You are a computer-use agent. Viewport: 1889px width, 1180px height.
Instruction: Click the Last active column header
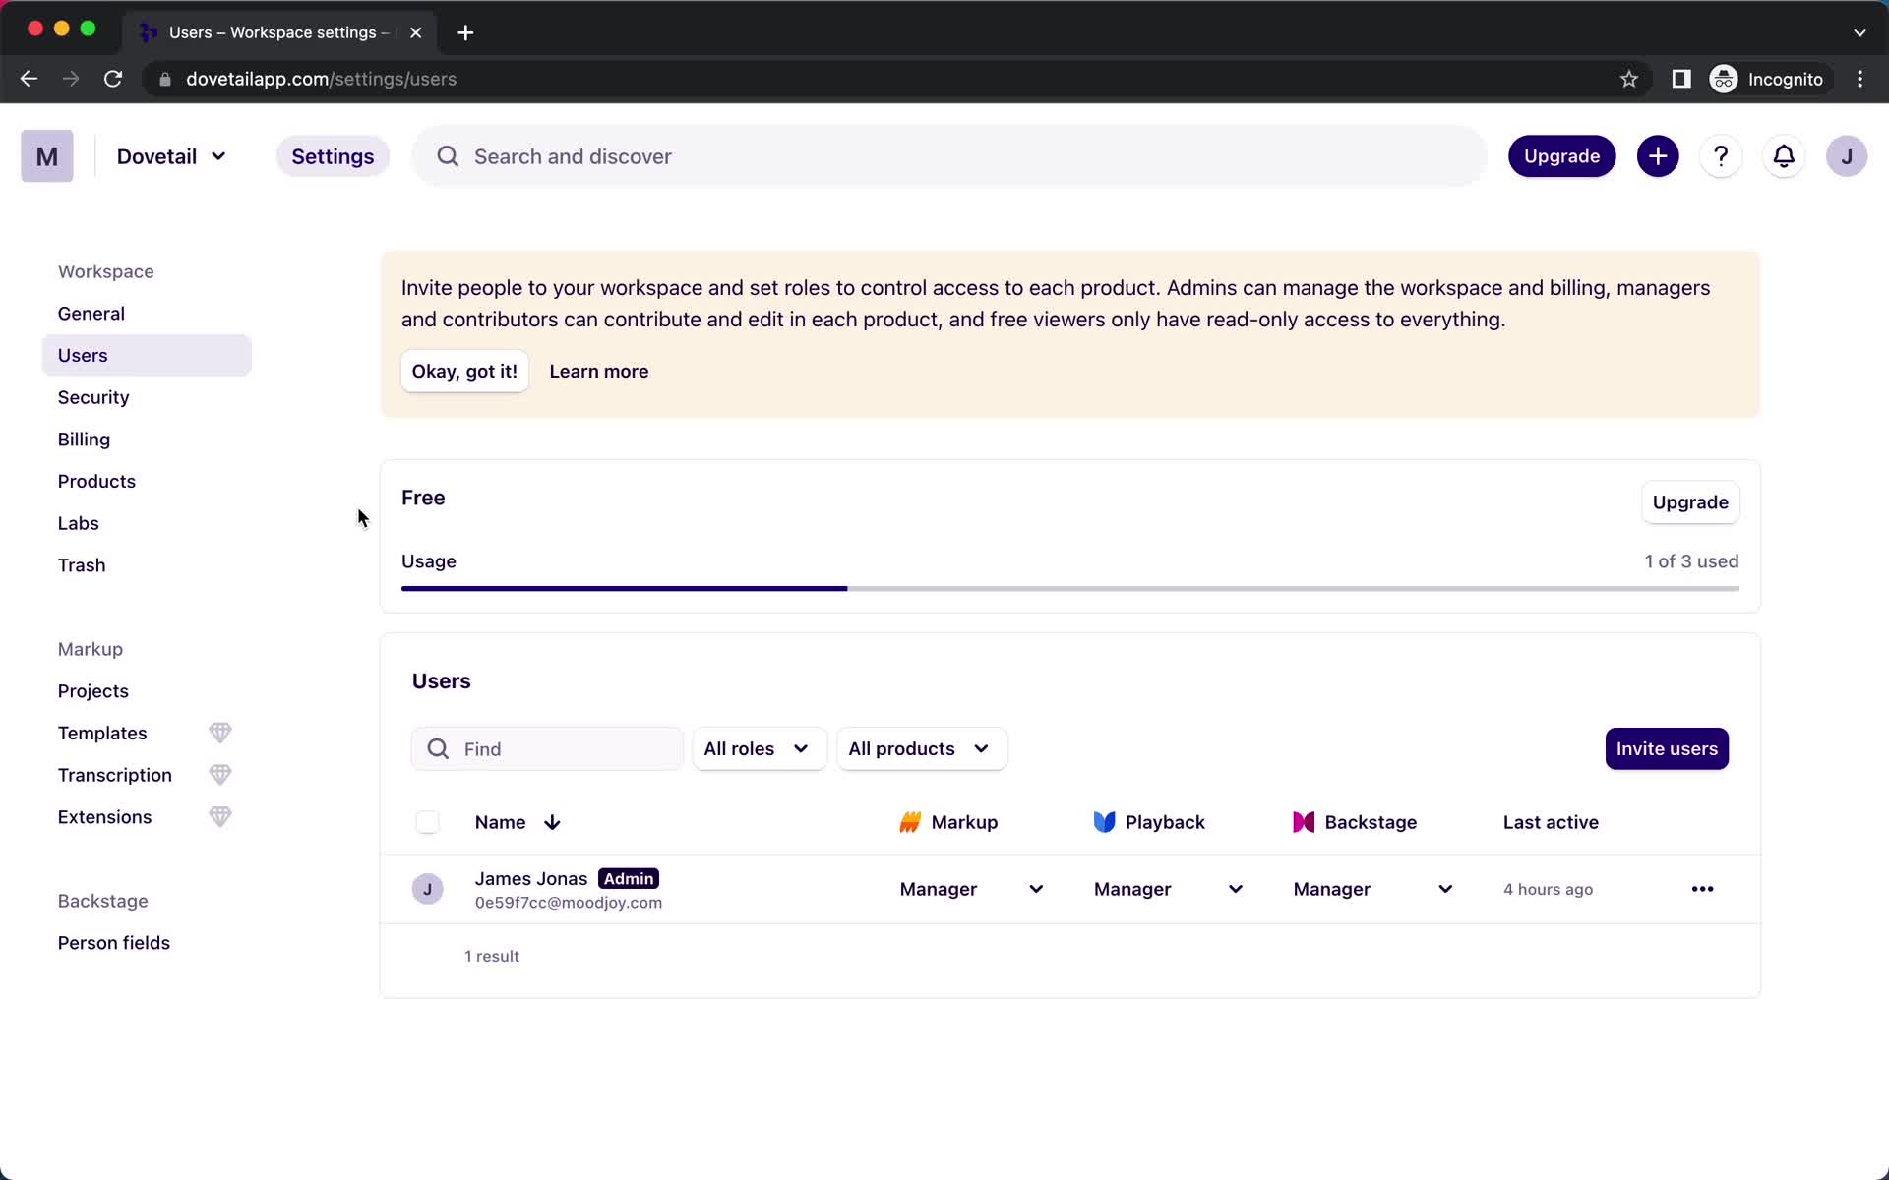(x=1551, y=822)
